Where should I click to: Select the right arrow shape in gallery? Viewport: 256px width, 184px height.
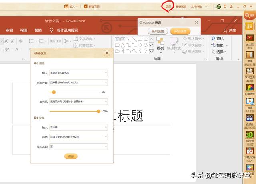[x=140, y=45]
